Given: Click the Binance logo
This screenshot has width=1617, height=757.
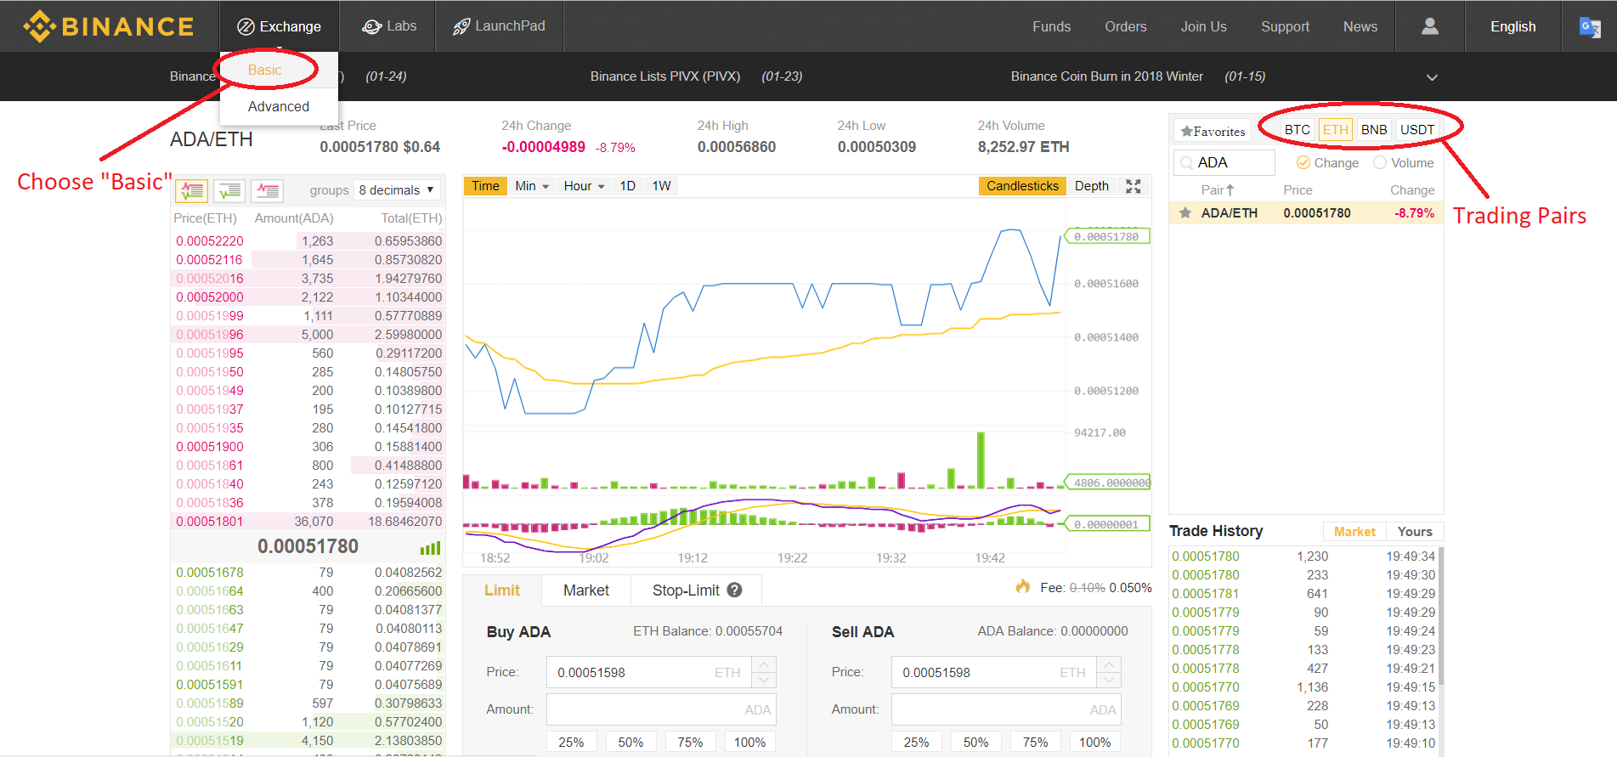Looking at the screenshot, I should pyautogui.click(x=109, y=26).
